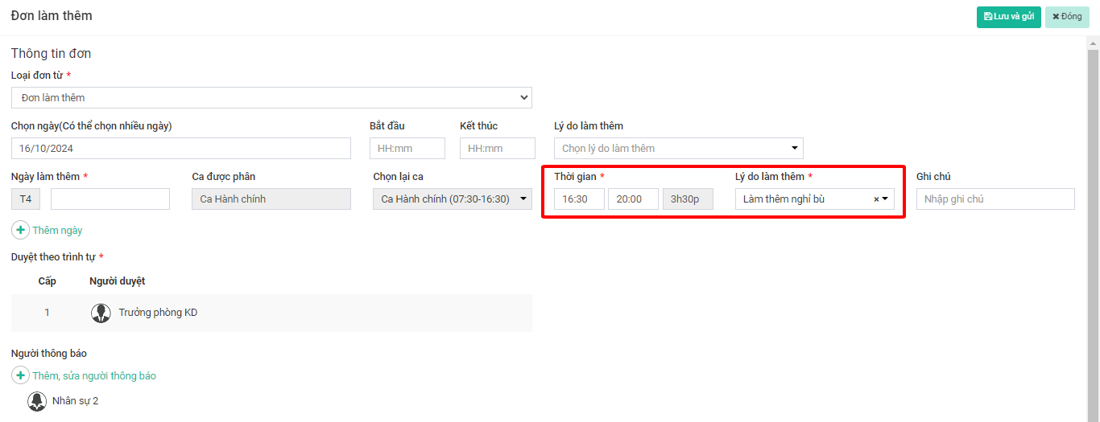Click the plus icon for Thêm, sửa người thông báo
This screenshot has height=422, width=1100.
pyautogui.click(x=21, y=375)
